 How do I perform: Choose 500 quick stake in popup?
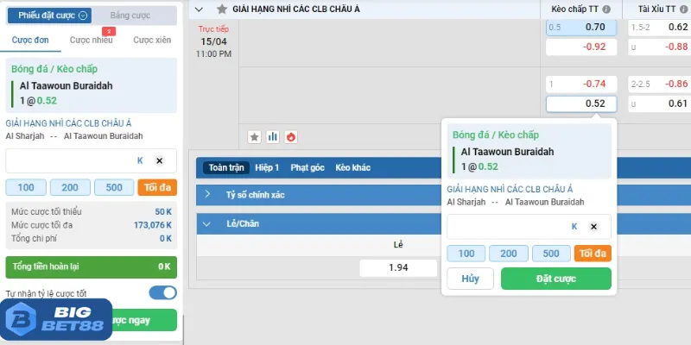coord(551,254)
